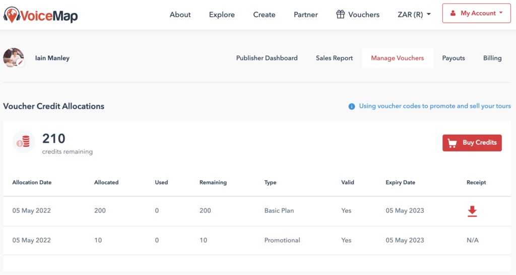The image size is (516, 275).
Task: Open the Billing tab
Action: [x=492, y=58]
